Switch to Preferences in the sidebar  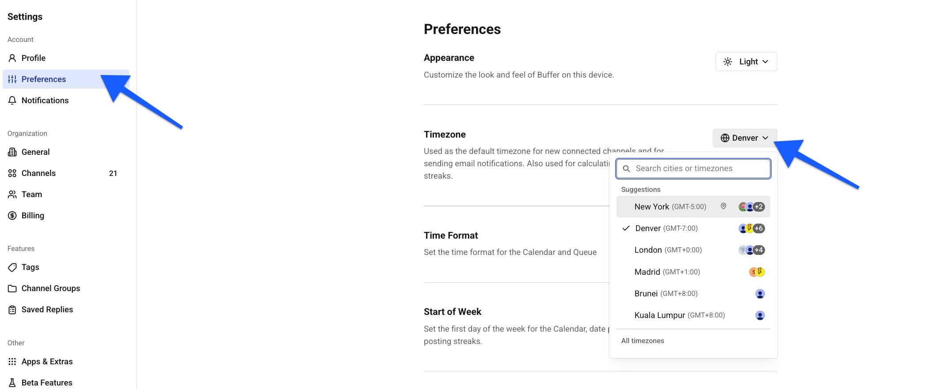point(43,79)
